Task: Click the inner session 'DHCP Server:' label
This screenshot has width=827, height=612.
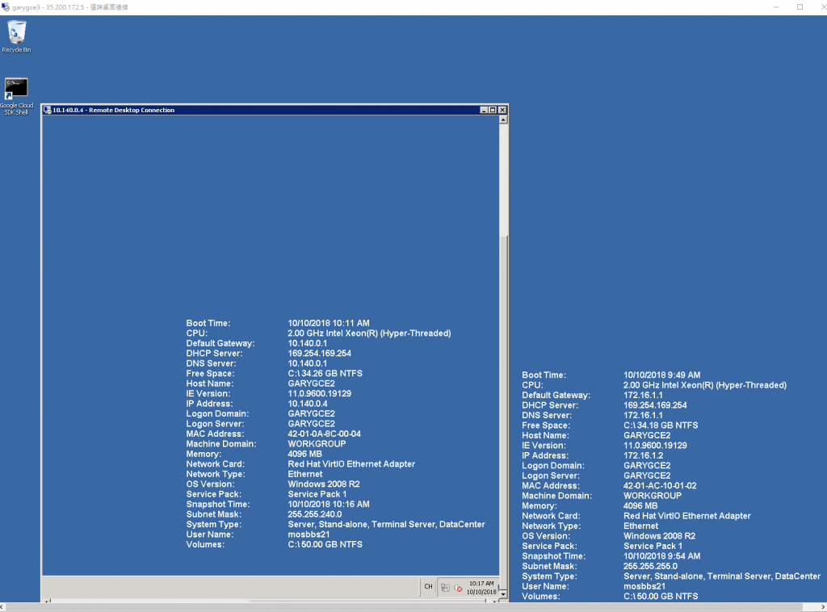Action: 215,353
